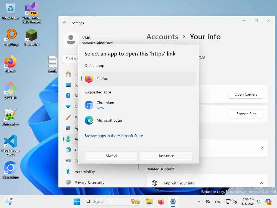Screen dimensions: 277x208
Task: Select Visual Studio 2022 Preview desktop icon
Action: pyautogui.click(x=32, y=13)
